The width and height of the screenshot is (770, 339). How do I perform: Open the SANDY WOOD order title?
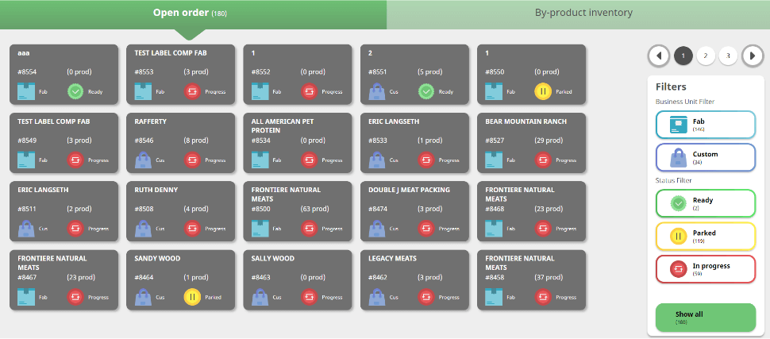point(157,259)
